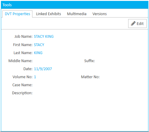Open the Multimedia tab

(x=77, y=14)
